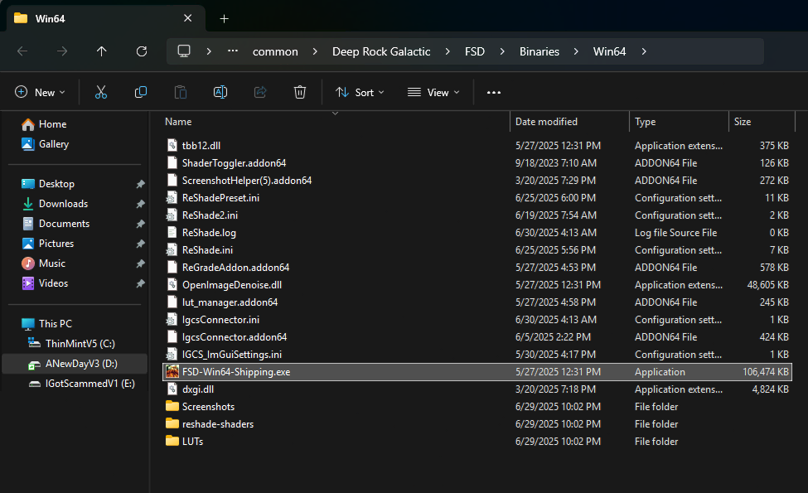The height and width of the screenshot is (493, 808).
Task: Open a new tab with plus button
Action: [x=224, y=18]
